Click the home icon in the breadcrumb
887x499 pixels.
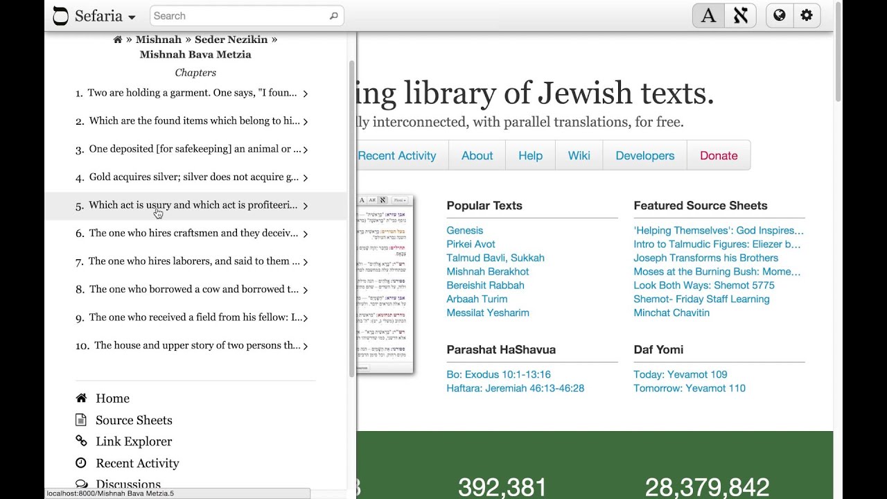pos(118,40)
